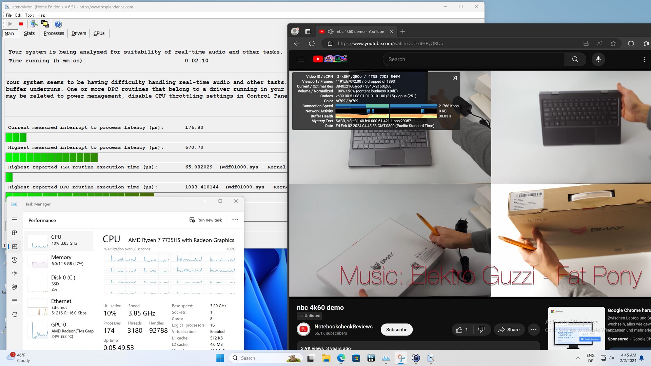Open App history in Task Manager sidebar
Screen dimensions: 651x366
(15, 260)
